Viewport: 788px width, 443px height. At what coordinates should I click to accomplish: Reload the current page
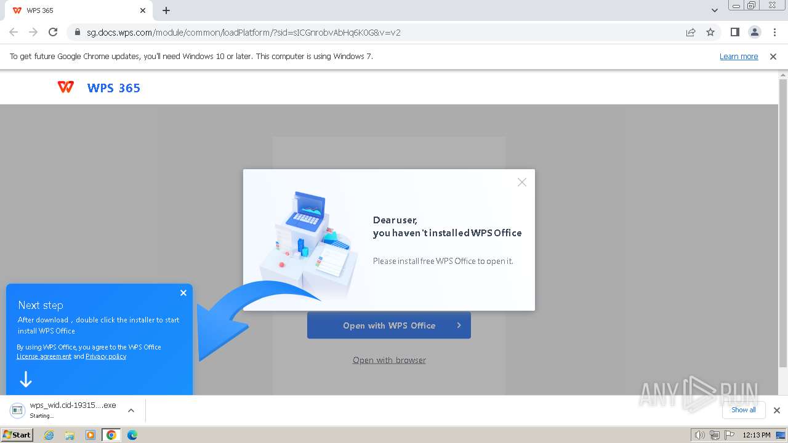click(x=53, y=32)
